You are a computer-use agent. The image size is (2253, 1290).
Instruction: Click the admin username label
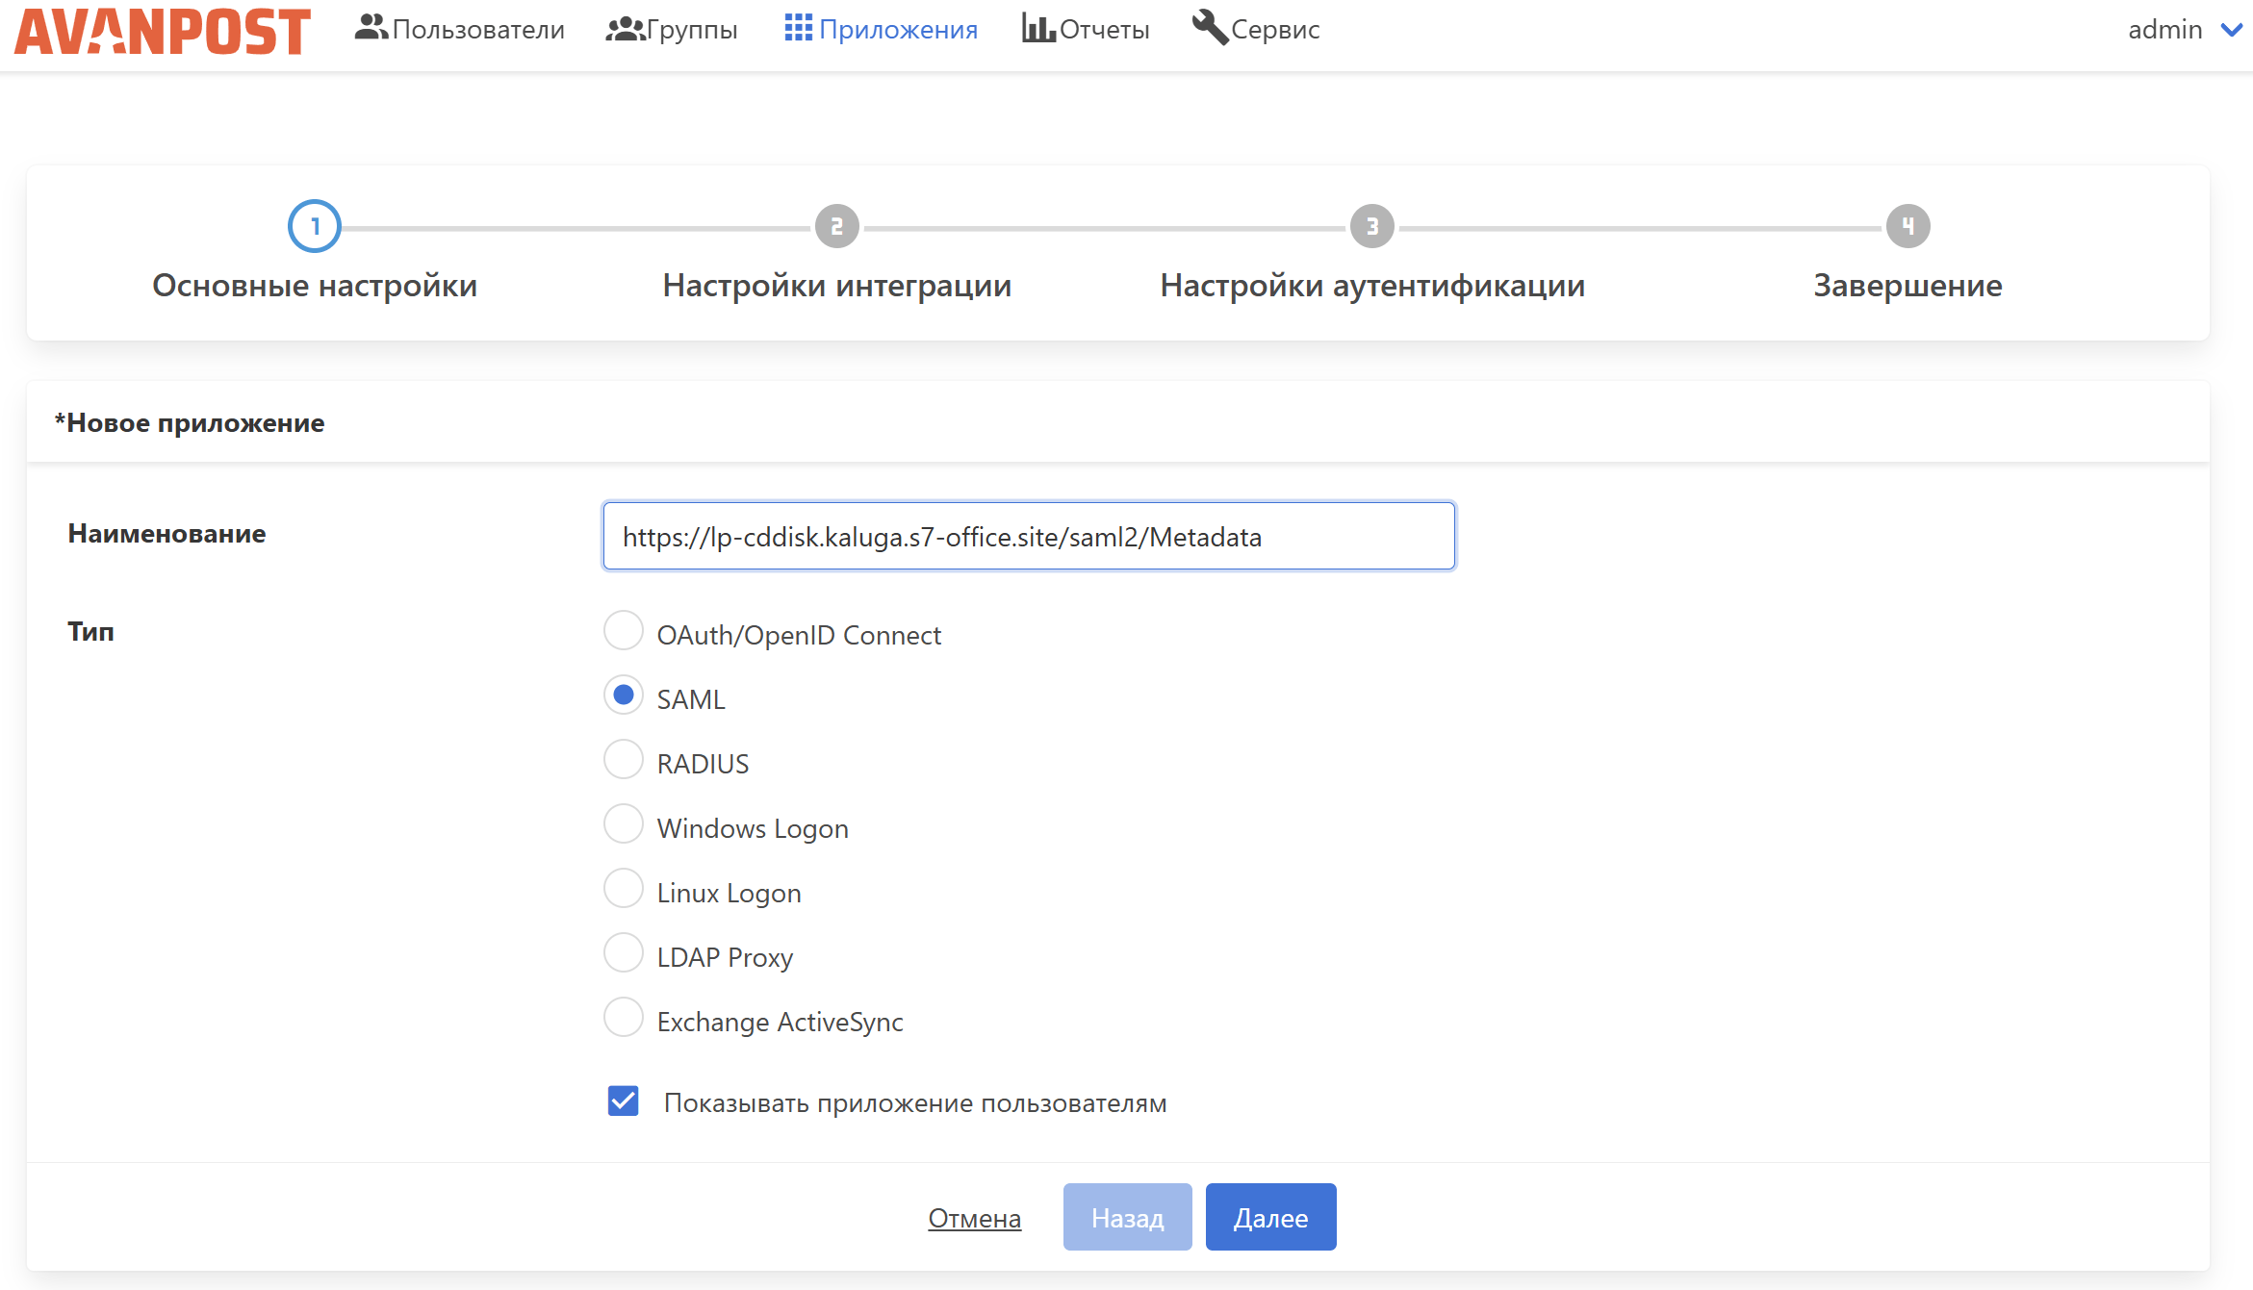coord(2164,29)
